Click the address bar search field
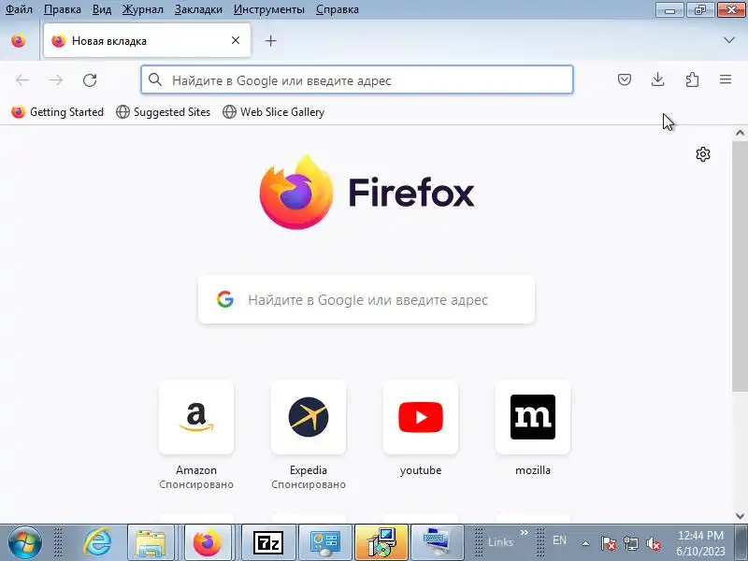This screenshot has height=561, width=748. coord(357,79)
